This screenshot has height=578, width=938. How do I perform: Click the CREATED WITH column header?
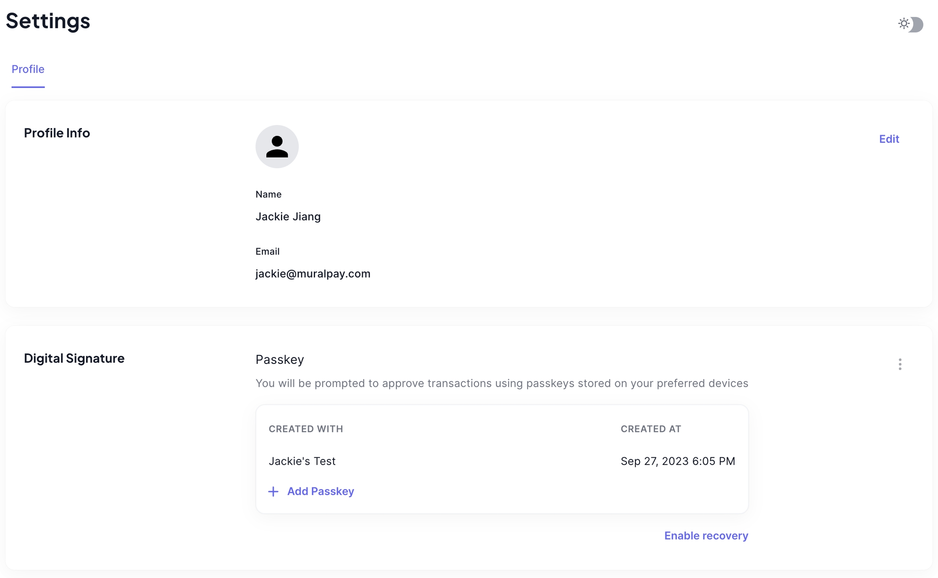coord(306,429)
